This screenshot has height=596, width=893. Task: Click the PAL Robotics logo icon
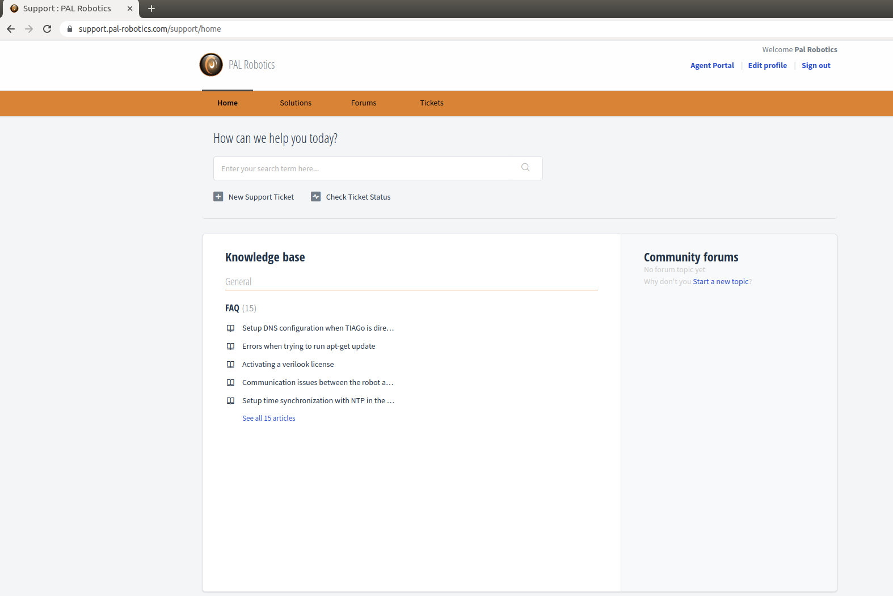pos(211,65)
